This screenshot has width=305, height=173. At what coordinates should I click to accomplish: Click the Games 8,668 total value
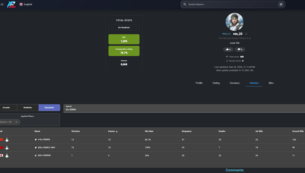point(124,64)
